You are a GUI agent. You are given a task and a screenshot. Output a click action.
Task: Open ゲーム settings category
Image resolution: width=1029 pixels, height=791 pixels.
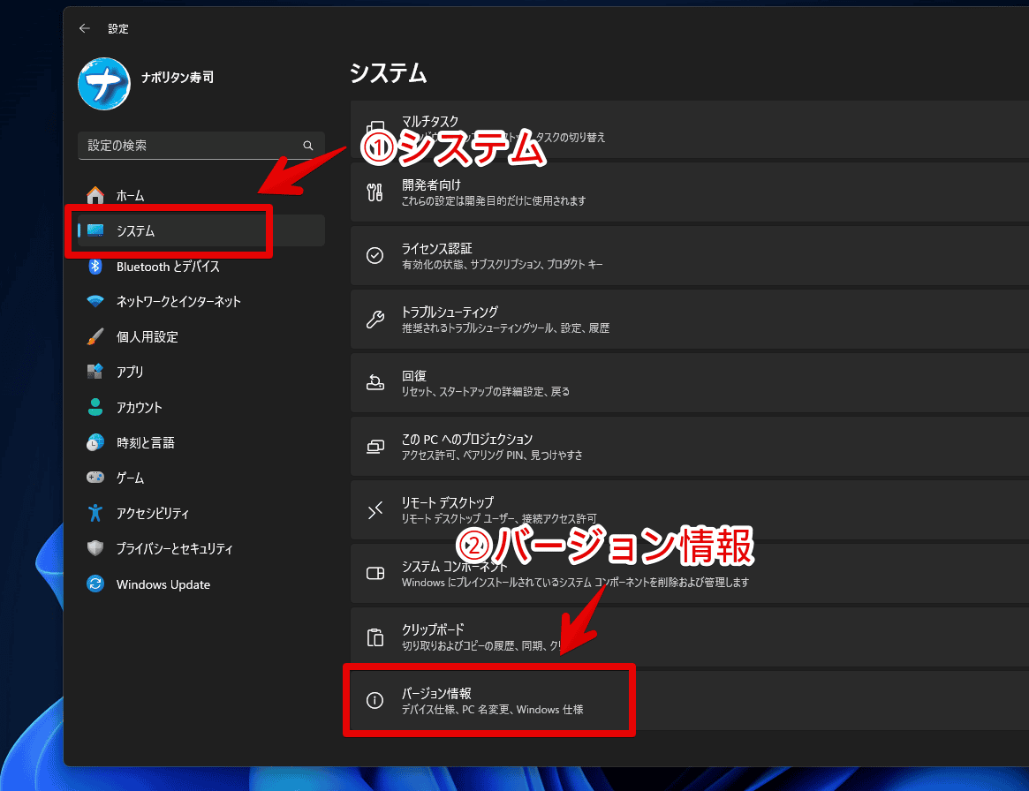201,477
